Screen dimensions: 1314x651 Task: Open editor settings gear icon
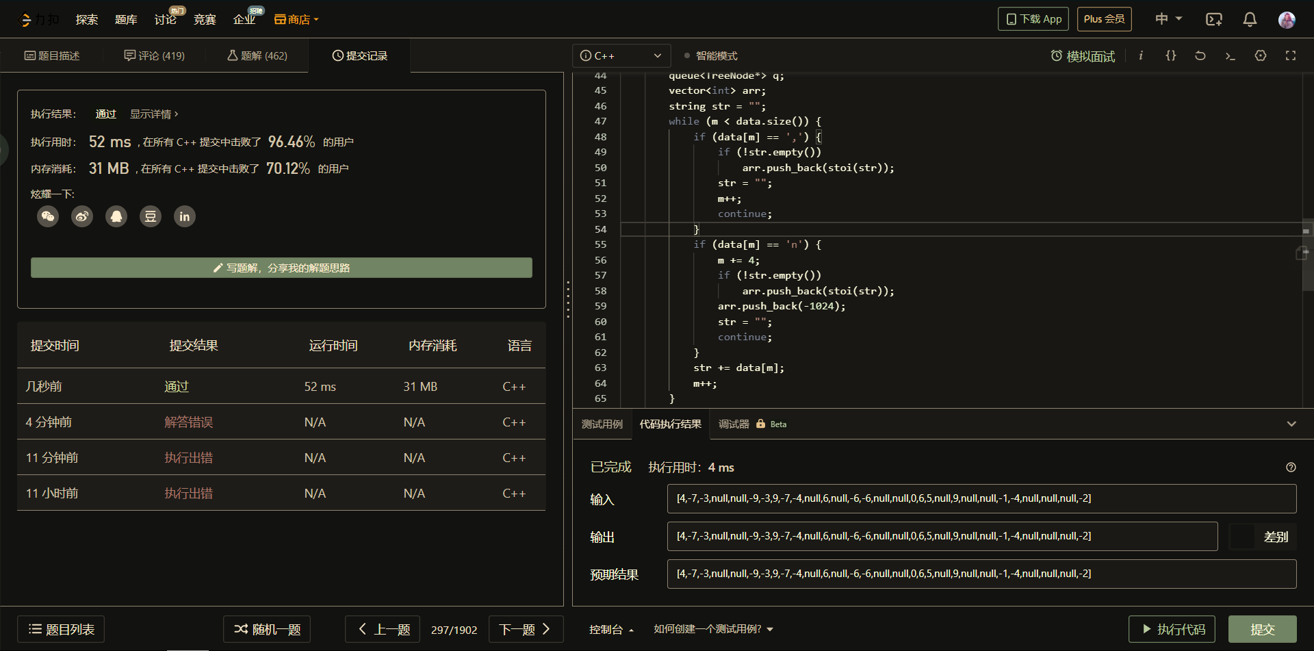[x=1261, y=56]
